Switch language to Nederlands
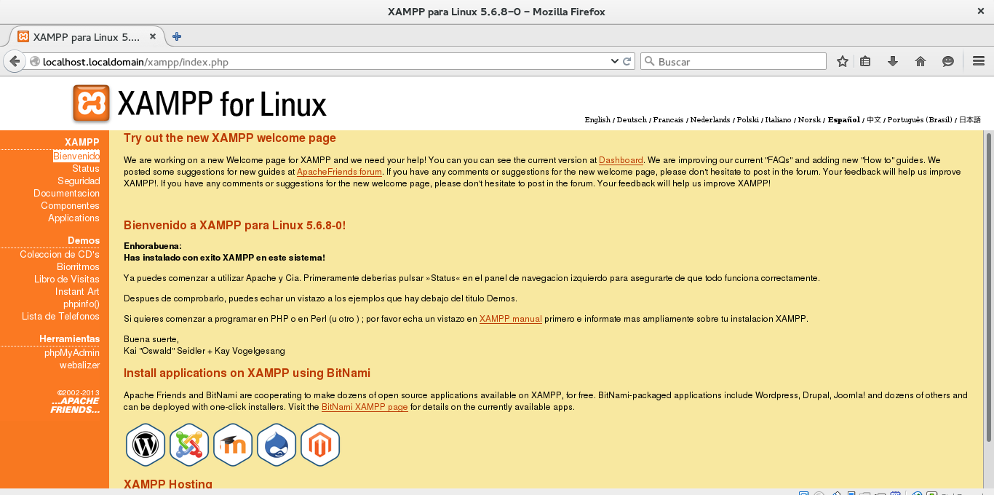The width and height of the screenshot is (994, 495). [710, 120]
